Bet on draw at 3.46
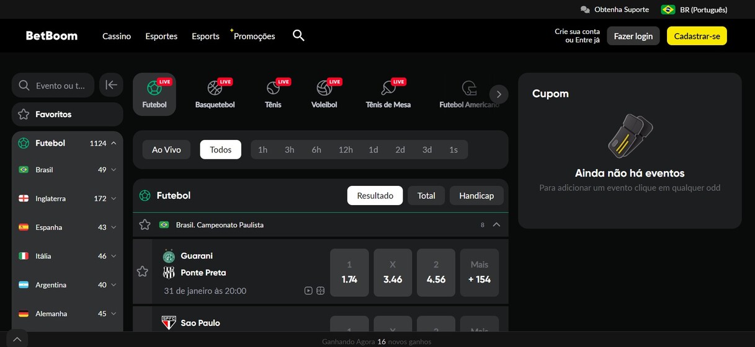The image size is (755, 347). point(393,273)
